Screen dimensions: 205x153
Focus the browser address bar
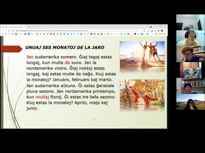[80, 31]
